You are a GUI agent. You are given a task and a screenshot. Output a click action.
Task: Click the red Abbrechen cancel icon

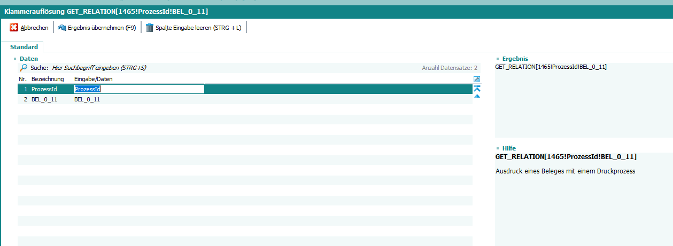tap(14, 28)
